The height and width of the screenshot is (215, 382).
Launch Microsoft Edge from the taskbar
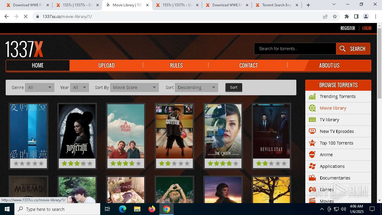coord(122,209)
